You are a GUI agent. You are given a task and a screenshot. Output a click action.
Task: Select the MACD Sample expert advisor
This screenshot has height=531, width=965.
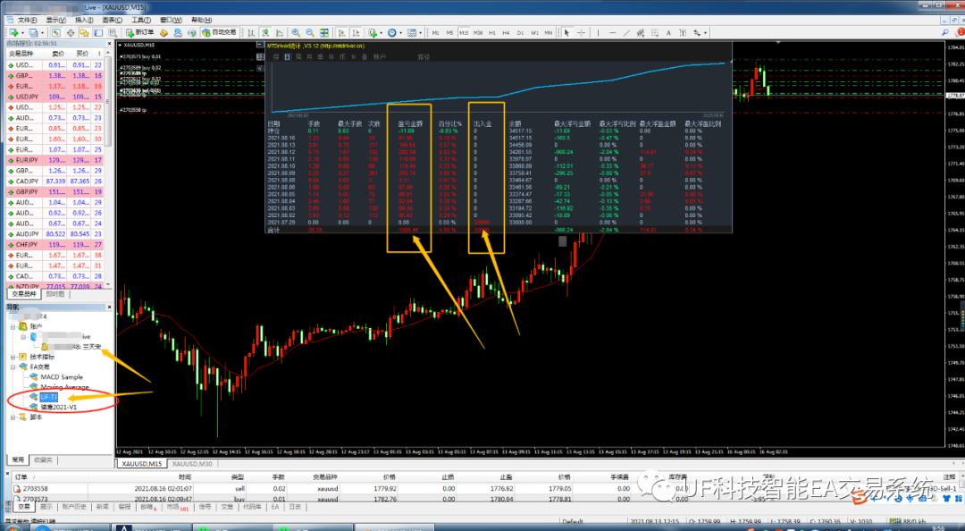tap(62, 376)
